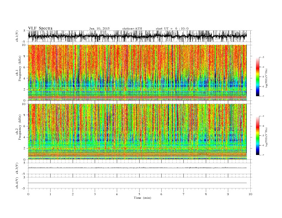Click the "5" tick on the time axis
The height and width of the screenshot is (218, 282).
[x=139, y=194]
